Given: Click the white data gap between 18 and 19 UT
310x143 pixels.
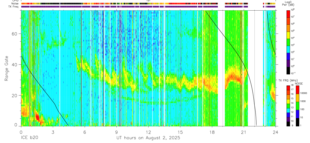Looking at the screenshot, I should coord(221,68).
